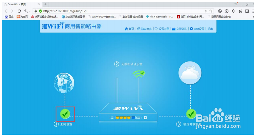This screenshot has height=135, width=255.
Task: Click the undo-close-tab arrow icon
Action: click(26, 11)
